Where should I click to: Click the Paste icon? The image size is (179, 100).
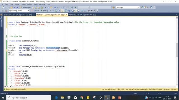click(51, 7)
